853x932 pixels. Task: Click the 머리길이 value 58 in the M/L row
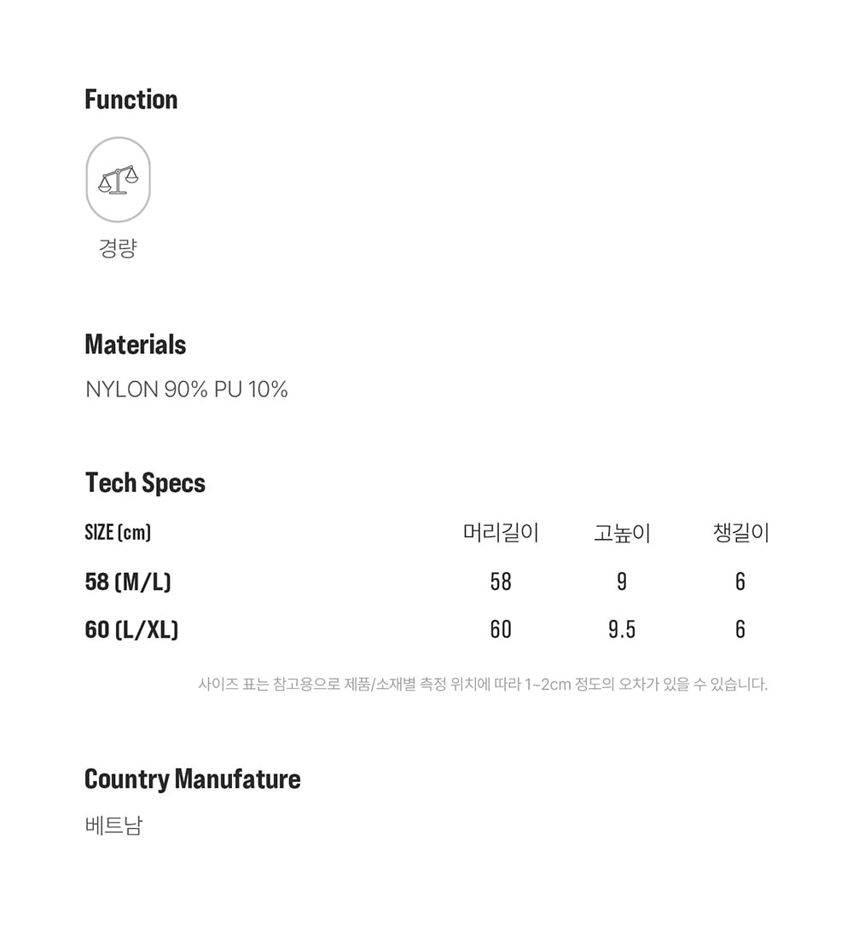click(x=501, y=582)
